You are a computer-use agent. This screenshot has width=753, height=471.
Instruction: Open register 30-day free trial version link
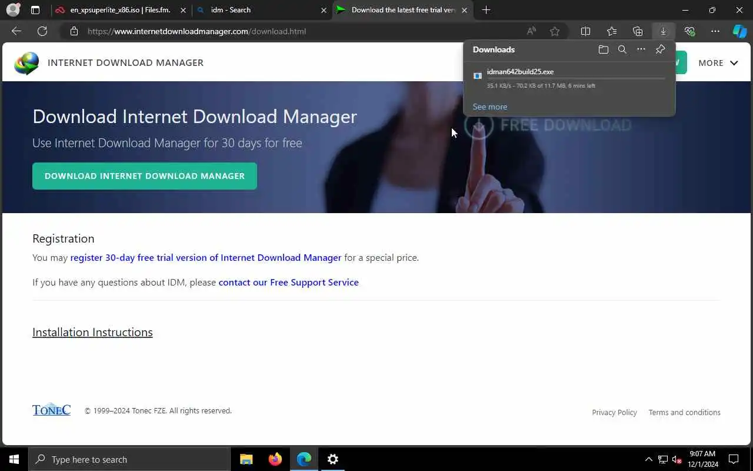pos(206,257)
